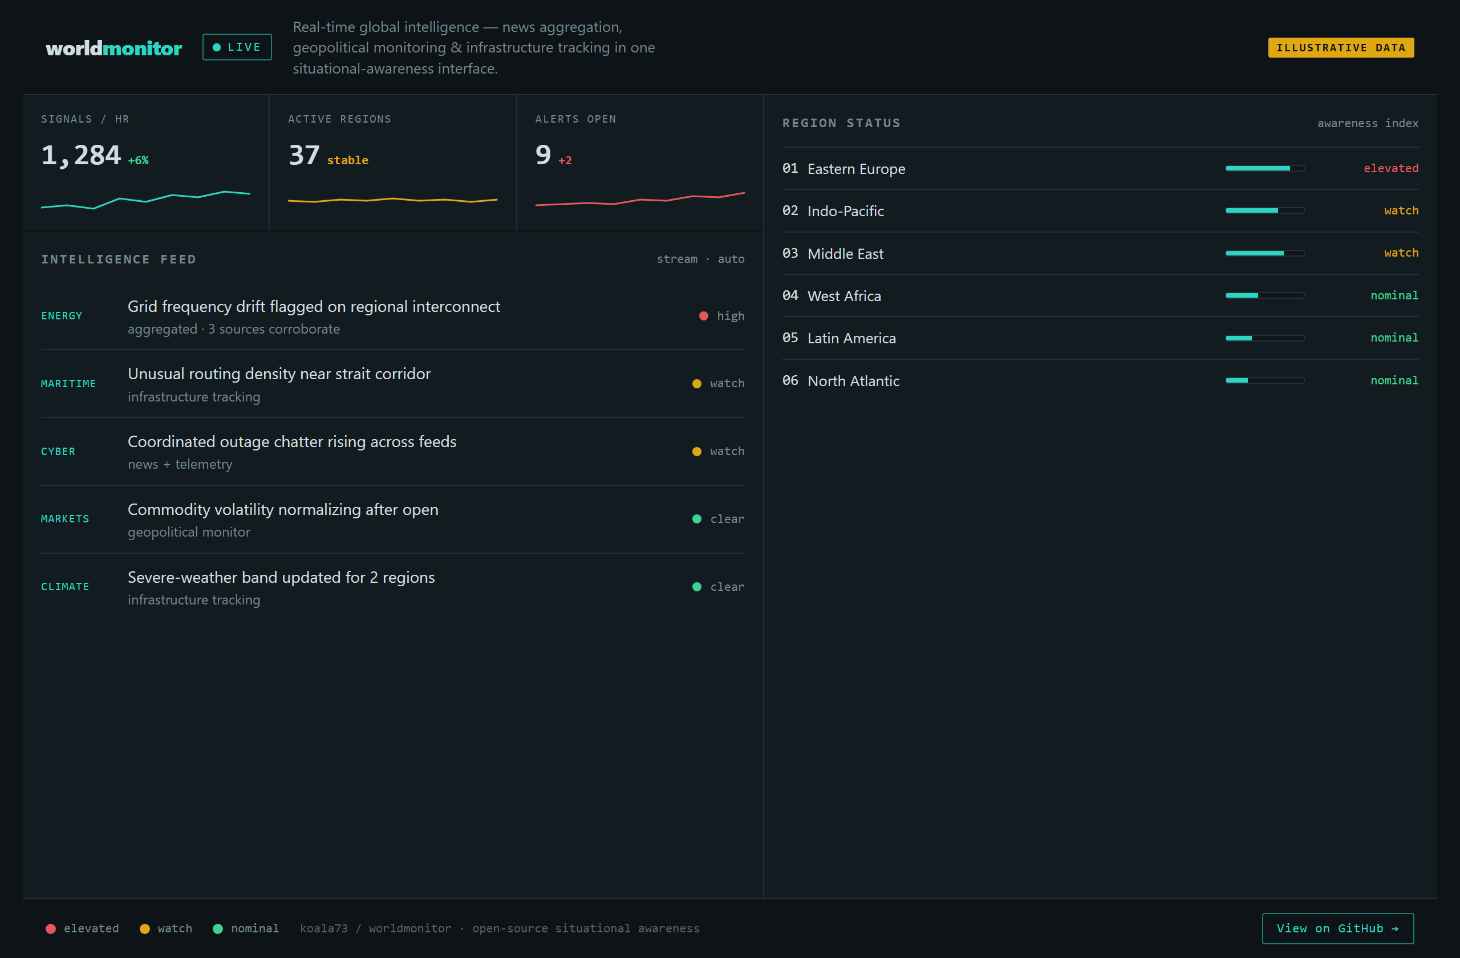
Task: Click the Signals / HR teal sparkline
Action: 145,200
